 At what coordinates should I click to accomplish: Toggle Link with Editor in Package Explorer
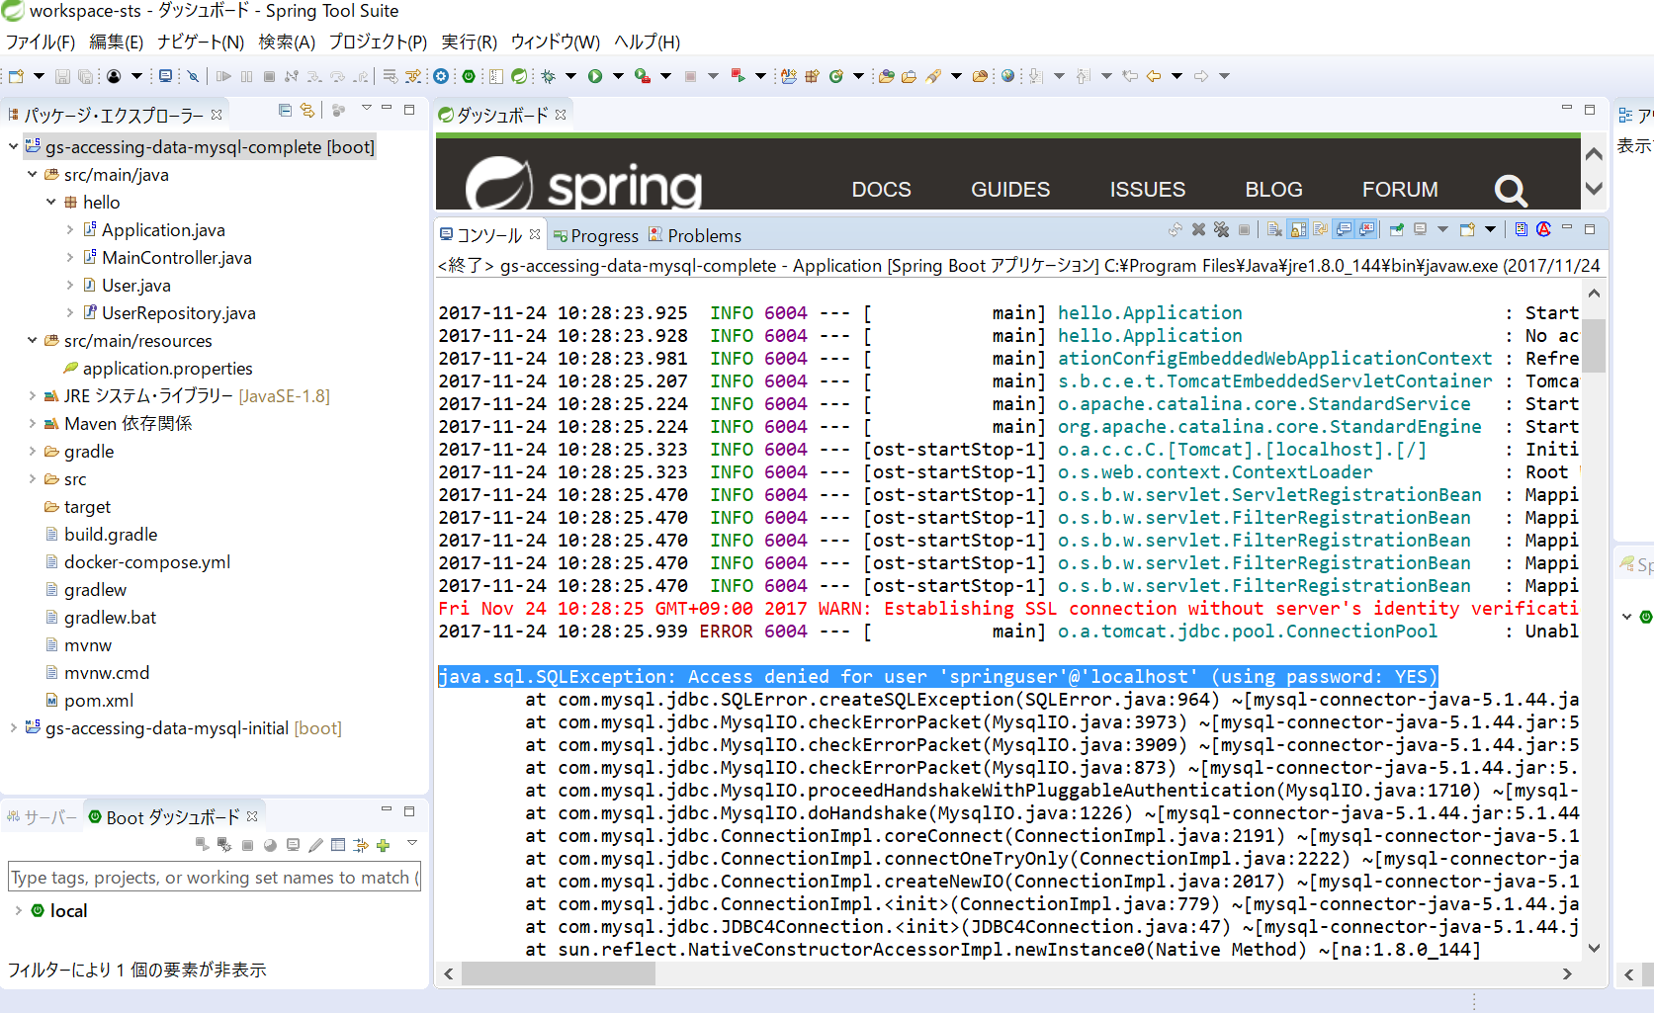click(307, 111)
